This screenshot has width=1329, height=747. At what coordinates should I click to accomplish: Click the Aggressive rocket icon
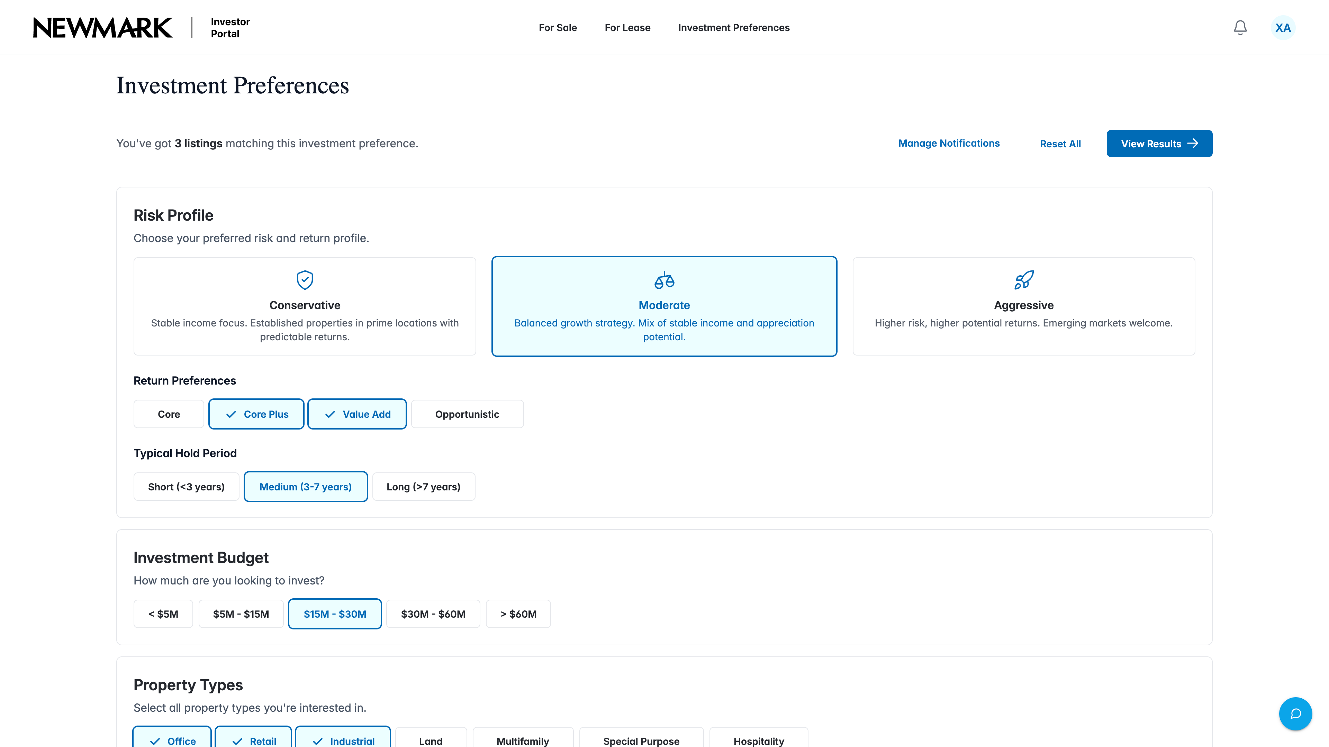[x=1024, y=280]
